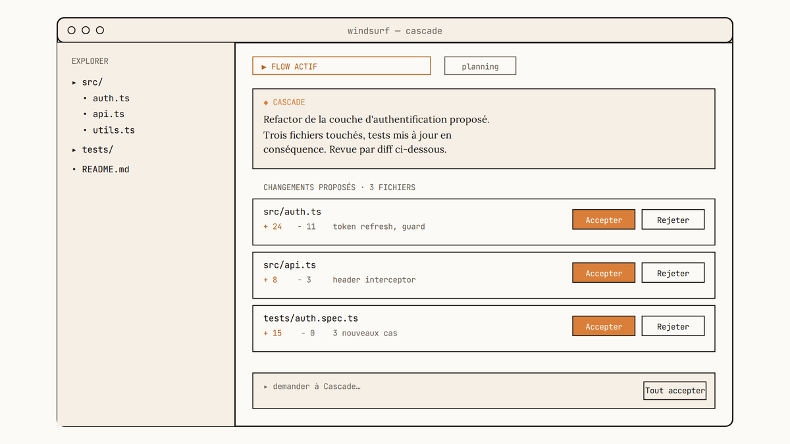
Task: Select the planning mode tag
Action: coord(480,66)
